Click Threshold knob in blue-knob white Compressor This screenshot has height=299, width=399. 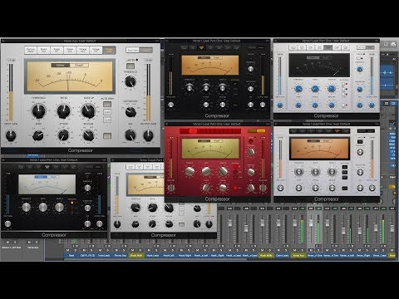[298, 89]
